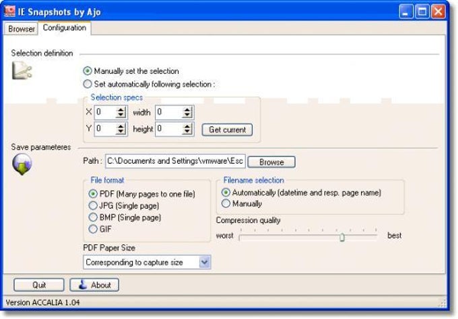Switch to the Browser tab
The image size is (458, 319).
coord(21,29)
